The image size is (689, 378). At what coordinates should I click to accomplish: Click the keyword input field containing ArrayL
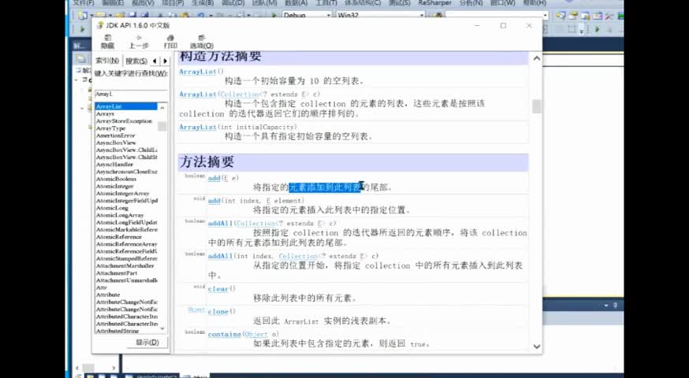pos(131,94)
